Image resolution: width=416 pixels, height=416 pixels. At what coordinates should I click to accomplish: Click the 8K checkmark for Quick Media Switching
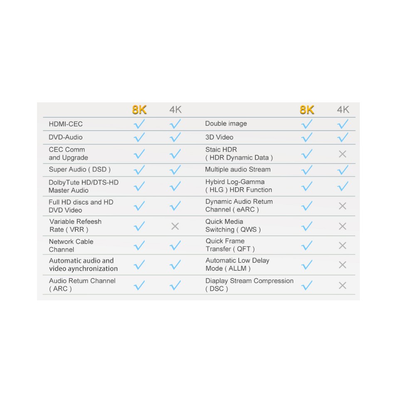(307, 226)
